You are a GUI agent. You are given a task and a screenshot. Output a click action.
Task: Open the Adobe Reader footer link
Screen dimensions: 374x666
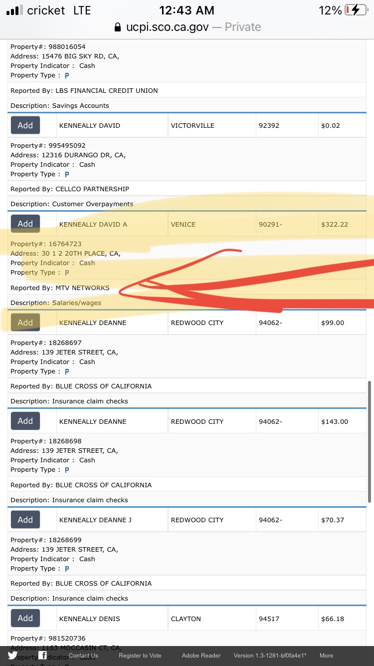(201, 656)
